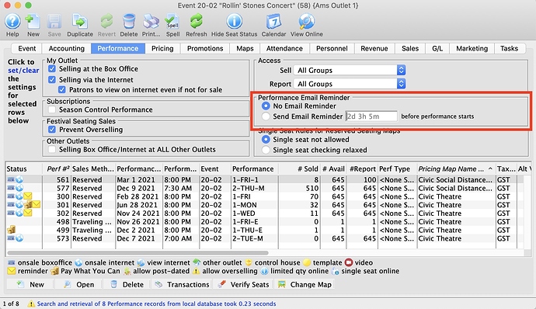
Task: Toggle Selling via the Internet checkbox
Action: [52, 80]
